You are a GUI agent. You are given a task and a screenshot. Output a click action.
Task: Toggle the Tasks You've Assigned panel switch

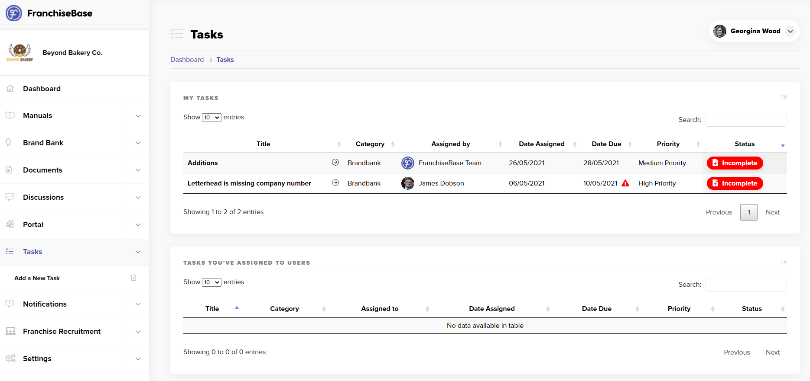783,262
